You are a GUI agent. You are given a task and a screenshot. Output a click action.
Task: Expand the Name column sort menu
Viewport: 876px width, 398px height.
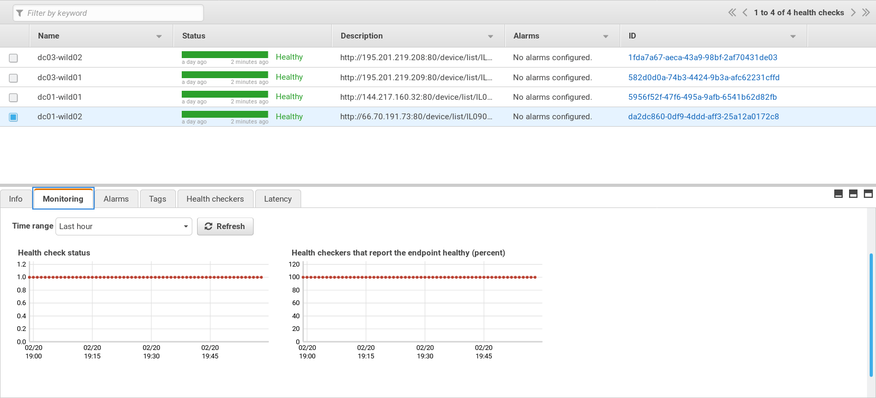point(159,36)
